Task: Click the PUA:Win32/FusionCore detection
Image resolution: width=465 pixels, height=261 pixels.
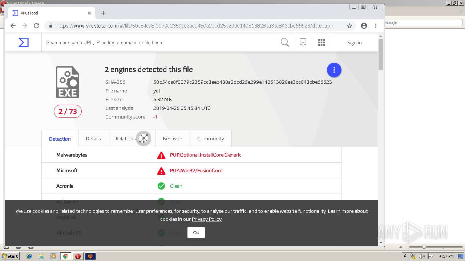Action: tap(196, 170)
